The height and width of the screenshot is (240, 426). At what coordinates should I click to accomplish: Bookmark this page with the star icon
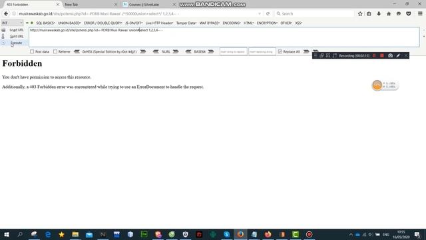click(360, 13)
